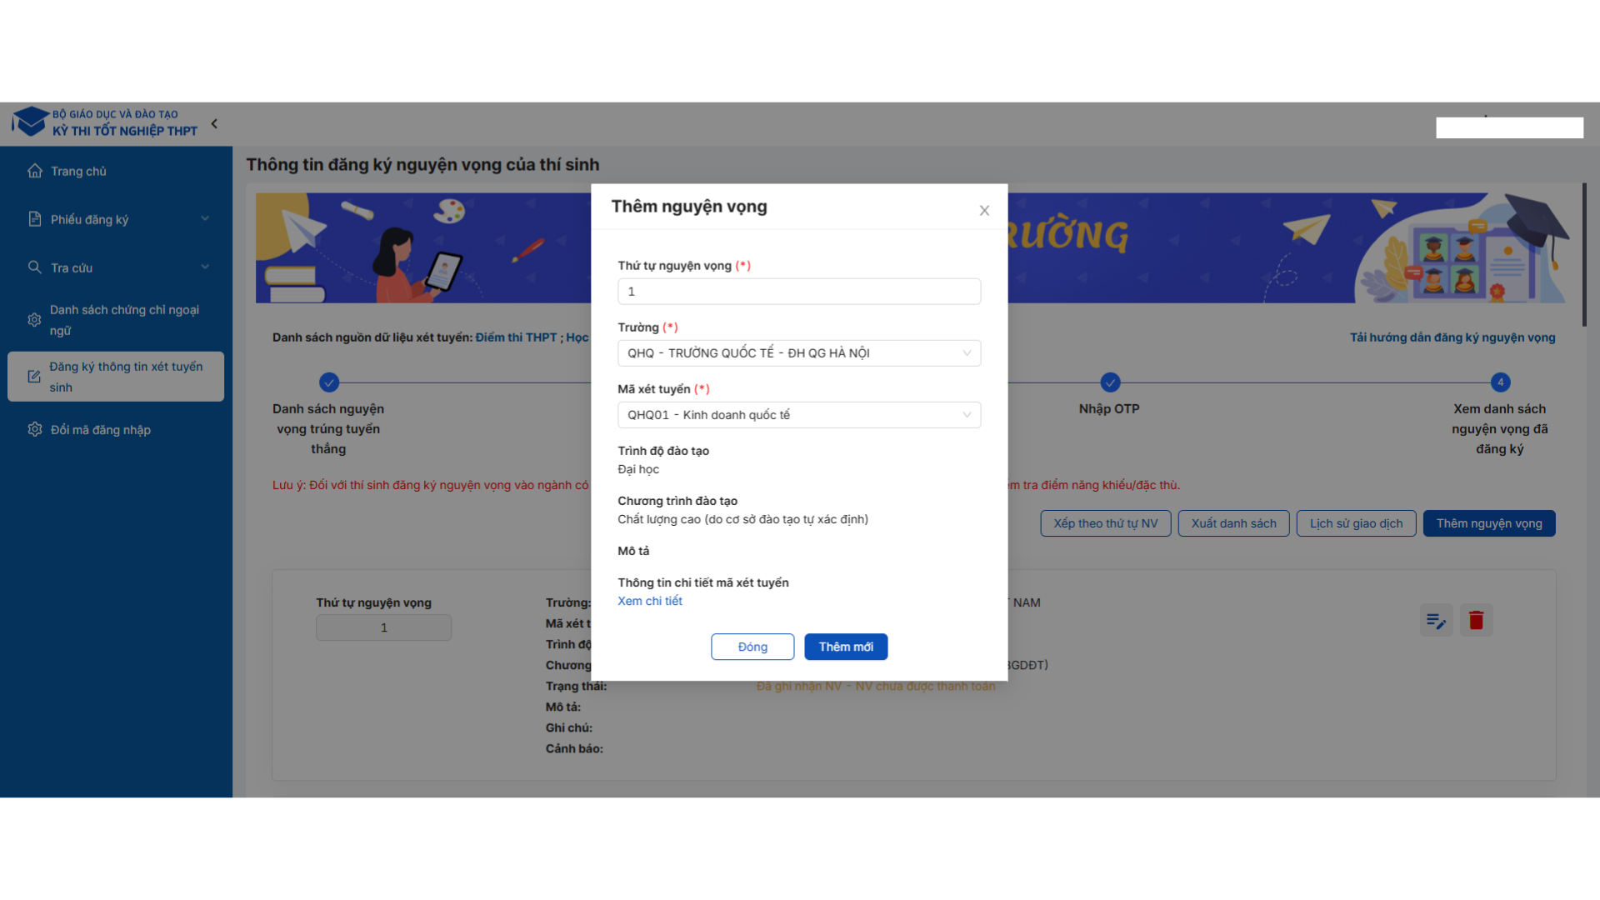
Task: Click the gear icon beside Danh sách chứng chỉ
Action: (34, 320)
